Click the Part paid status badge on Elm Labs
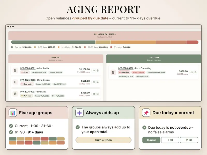The image size is (207, 155). (x=26, y=96)
